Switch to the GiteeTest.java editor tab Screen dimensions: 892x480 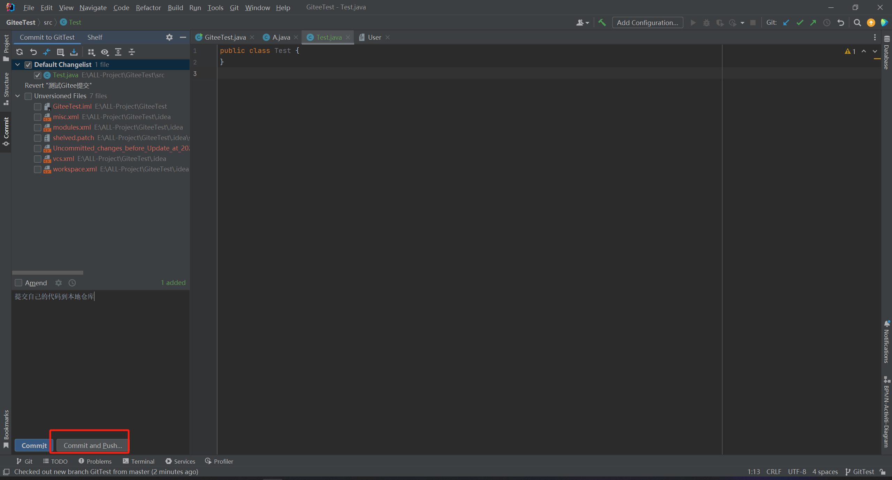[225, 37]
